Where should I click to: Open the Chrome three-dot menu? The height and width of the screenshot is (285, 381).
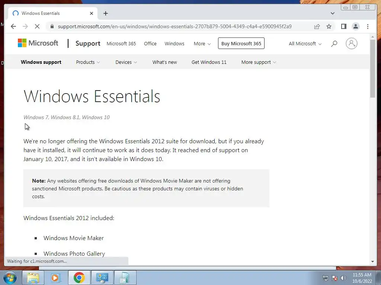368,26
